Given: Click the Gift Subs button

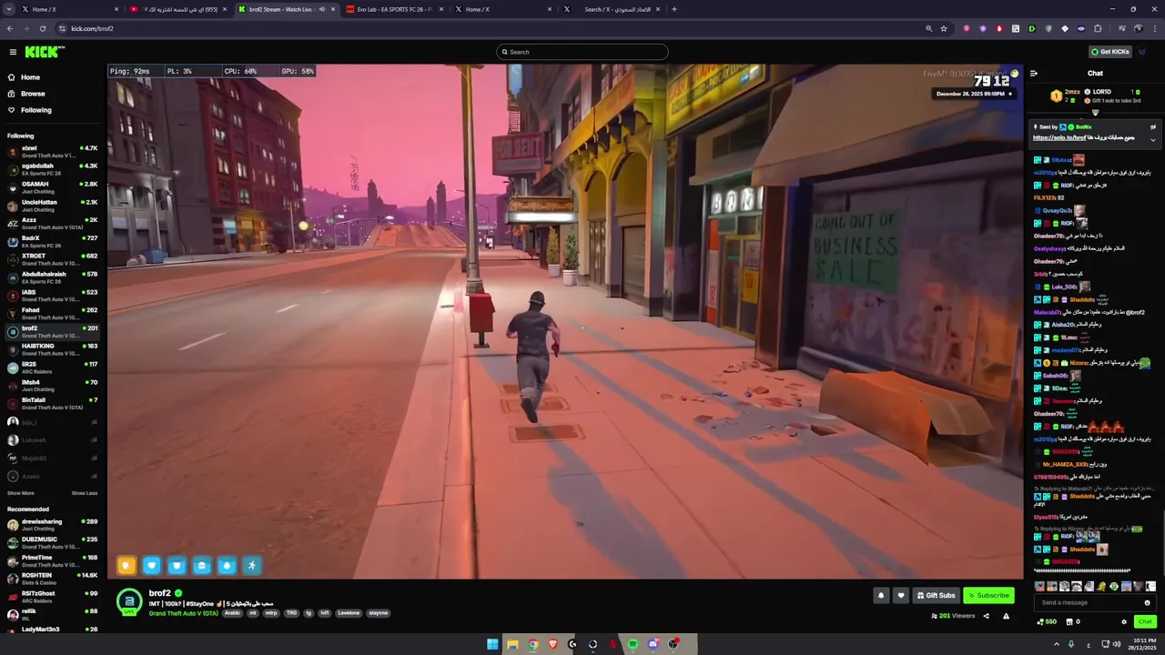Looking at the screenshot, I should pyautogui.click(x=936, y=596).
